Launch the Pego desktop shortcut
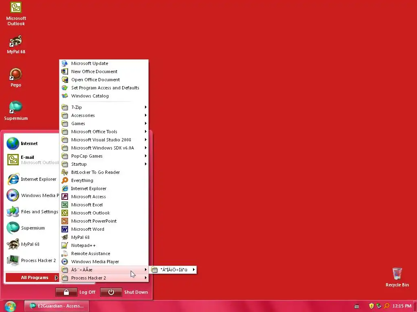This screenshot has width=417, height=312. pyautogui.click(x=16, y=78)
